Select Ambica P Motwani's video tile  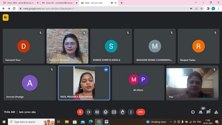coord(67,46)
